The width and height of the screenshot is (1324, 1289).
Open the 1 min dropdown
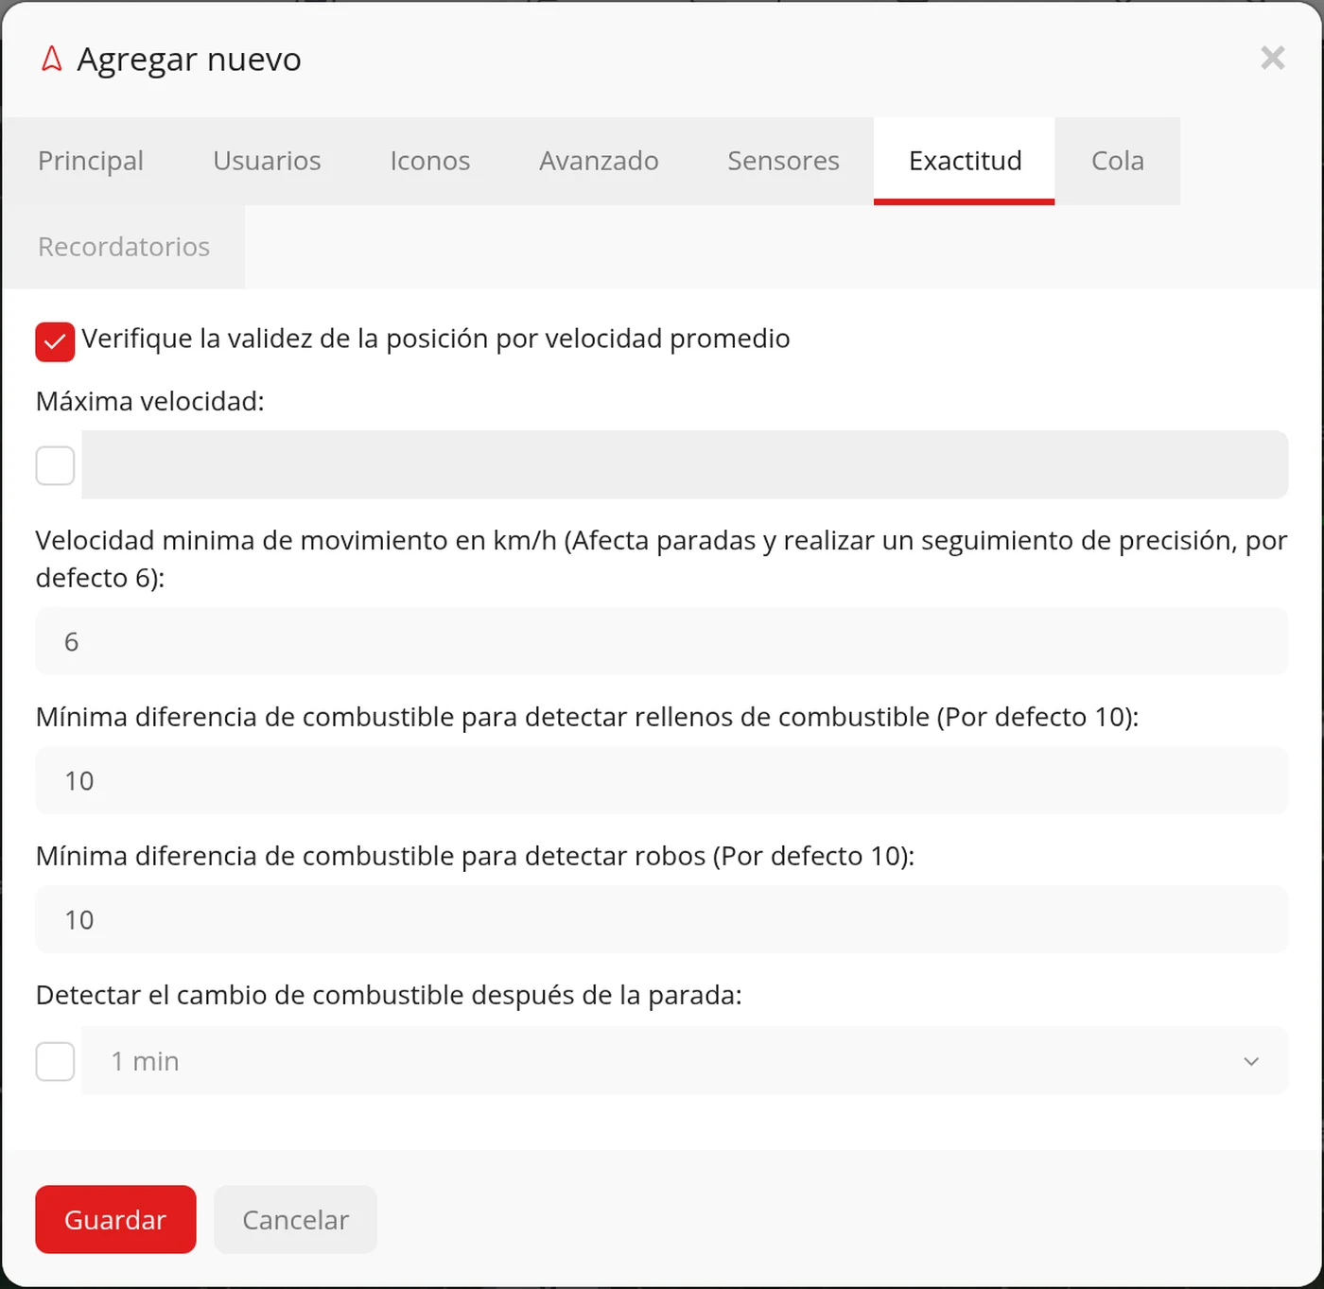tap(685, 1060)
